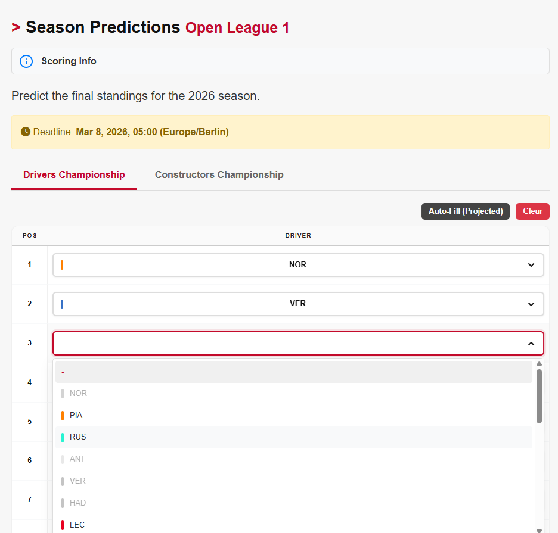The height and width of the screenshot is (533, 558).
Task: Click the blue Scoring Info circle icon
Action: coord(26,61)
